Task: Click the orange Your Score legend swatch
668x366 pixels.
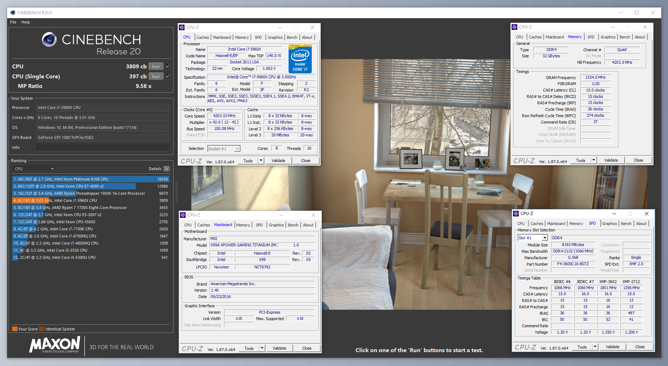Action: click(15, 329)
